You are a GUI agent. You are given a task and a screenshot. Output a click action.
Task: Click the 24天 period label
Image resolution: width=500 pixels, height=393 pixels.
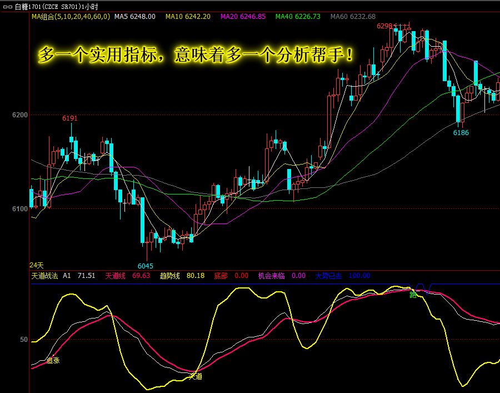click(36, 265)
